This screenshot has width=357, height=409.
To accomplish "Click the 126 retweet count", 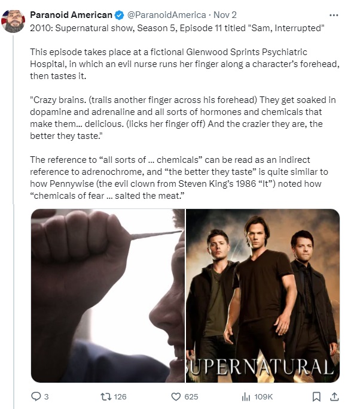I will pos(120,397).
